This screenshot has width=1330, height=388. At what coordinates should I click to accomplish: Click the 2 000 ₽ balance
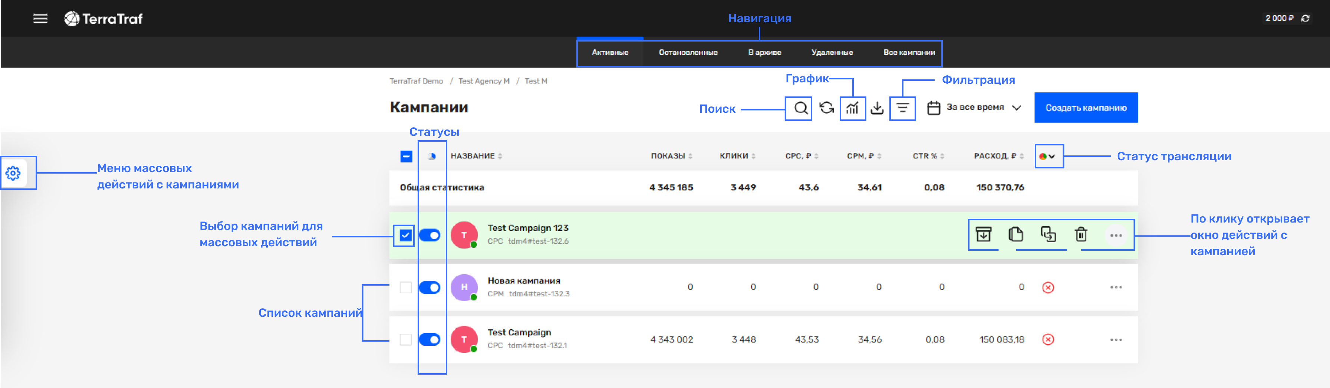click(1280, 18)
